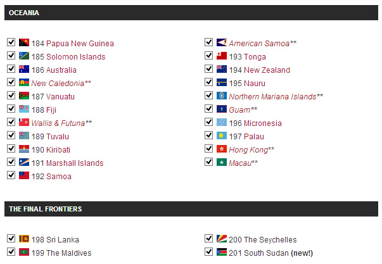Click the South Sudan flag icon
This screenshot has height=264, width=382.
pyautogui.click(x=222, y=252)
